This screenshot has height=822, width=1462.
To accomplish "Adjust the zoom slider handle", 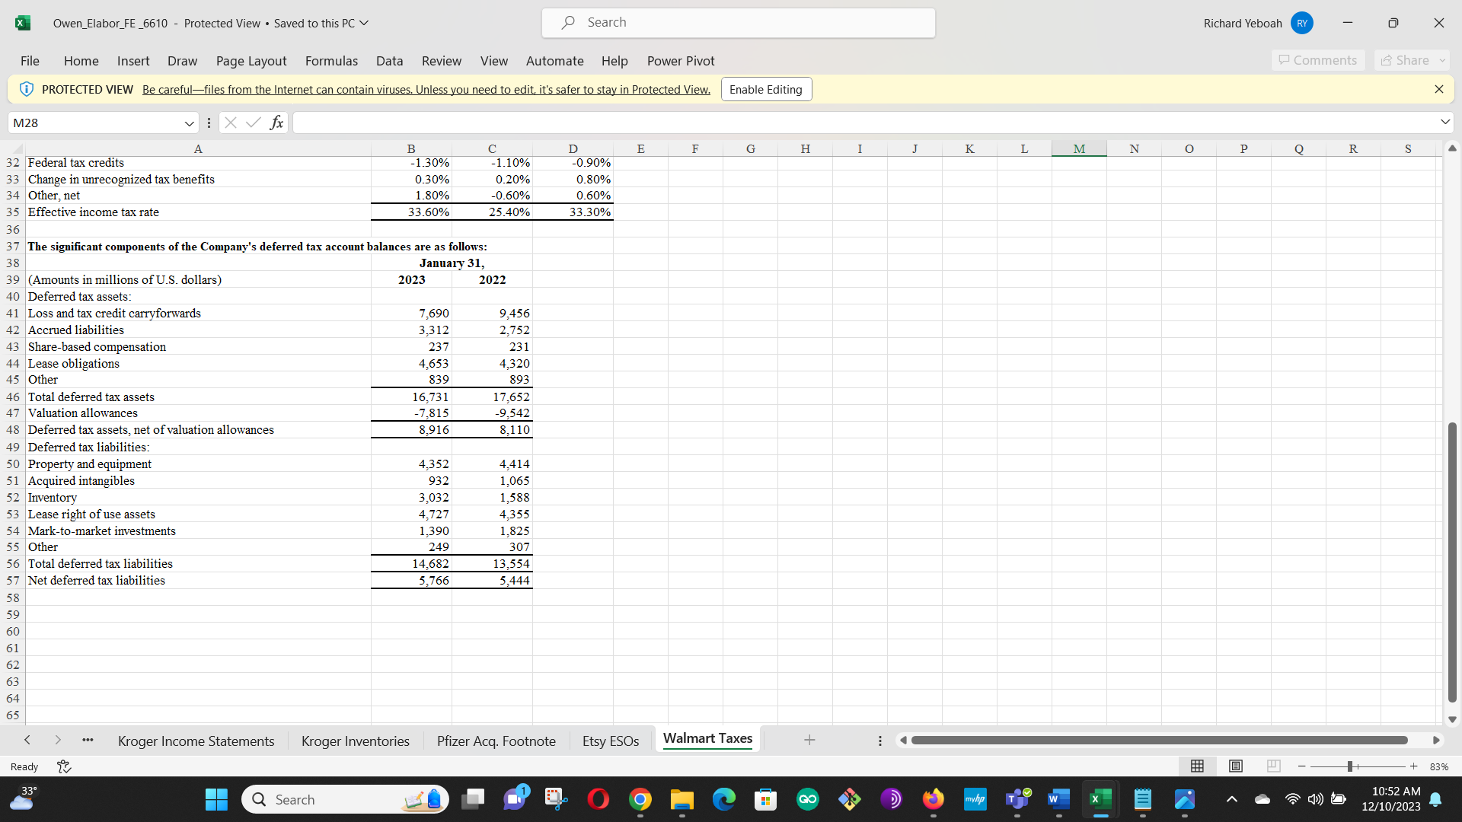I will click(x=1349, y=766).
